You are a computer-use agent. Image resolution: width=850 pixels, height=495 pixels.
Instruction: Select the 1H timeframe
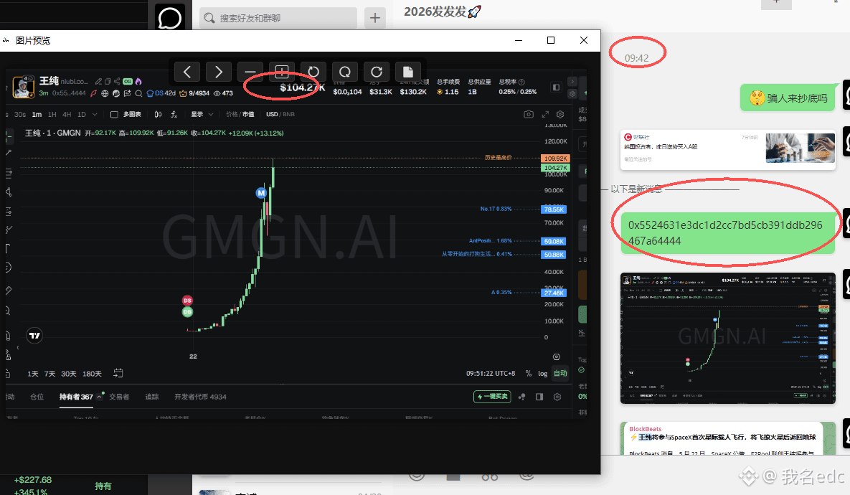coord(52,114)
